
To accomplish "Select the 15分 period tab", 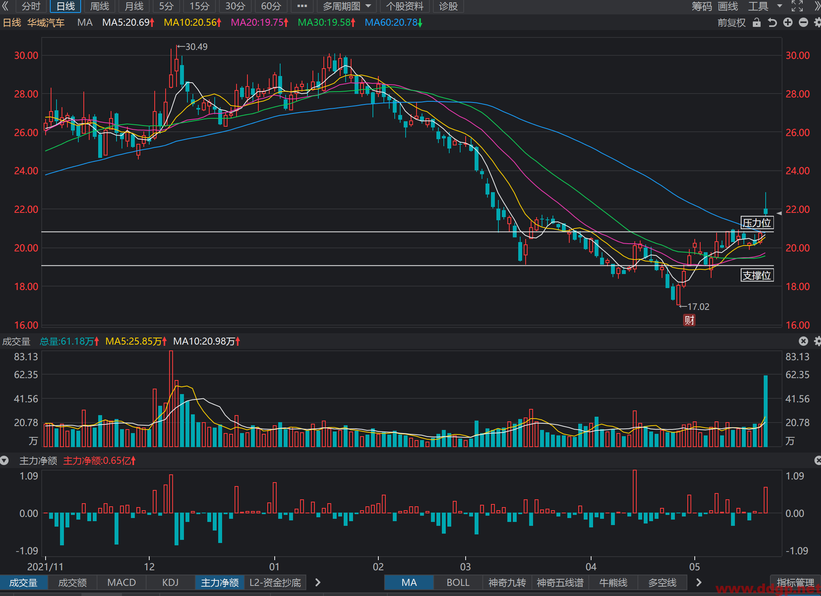I will click(x=200, y=6).
